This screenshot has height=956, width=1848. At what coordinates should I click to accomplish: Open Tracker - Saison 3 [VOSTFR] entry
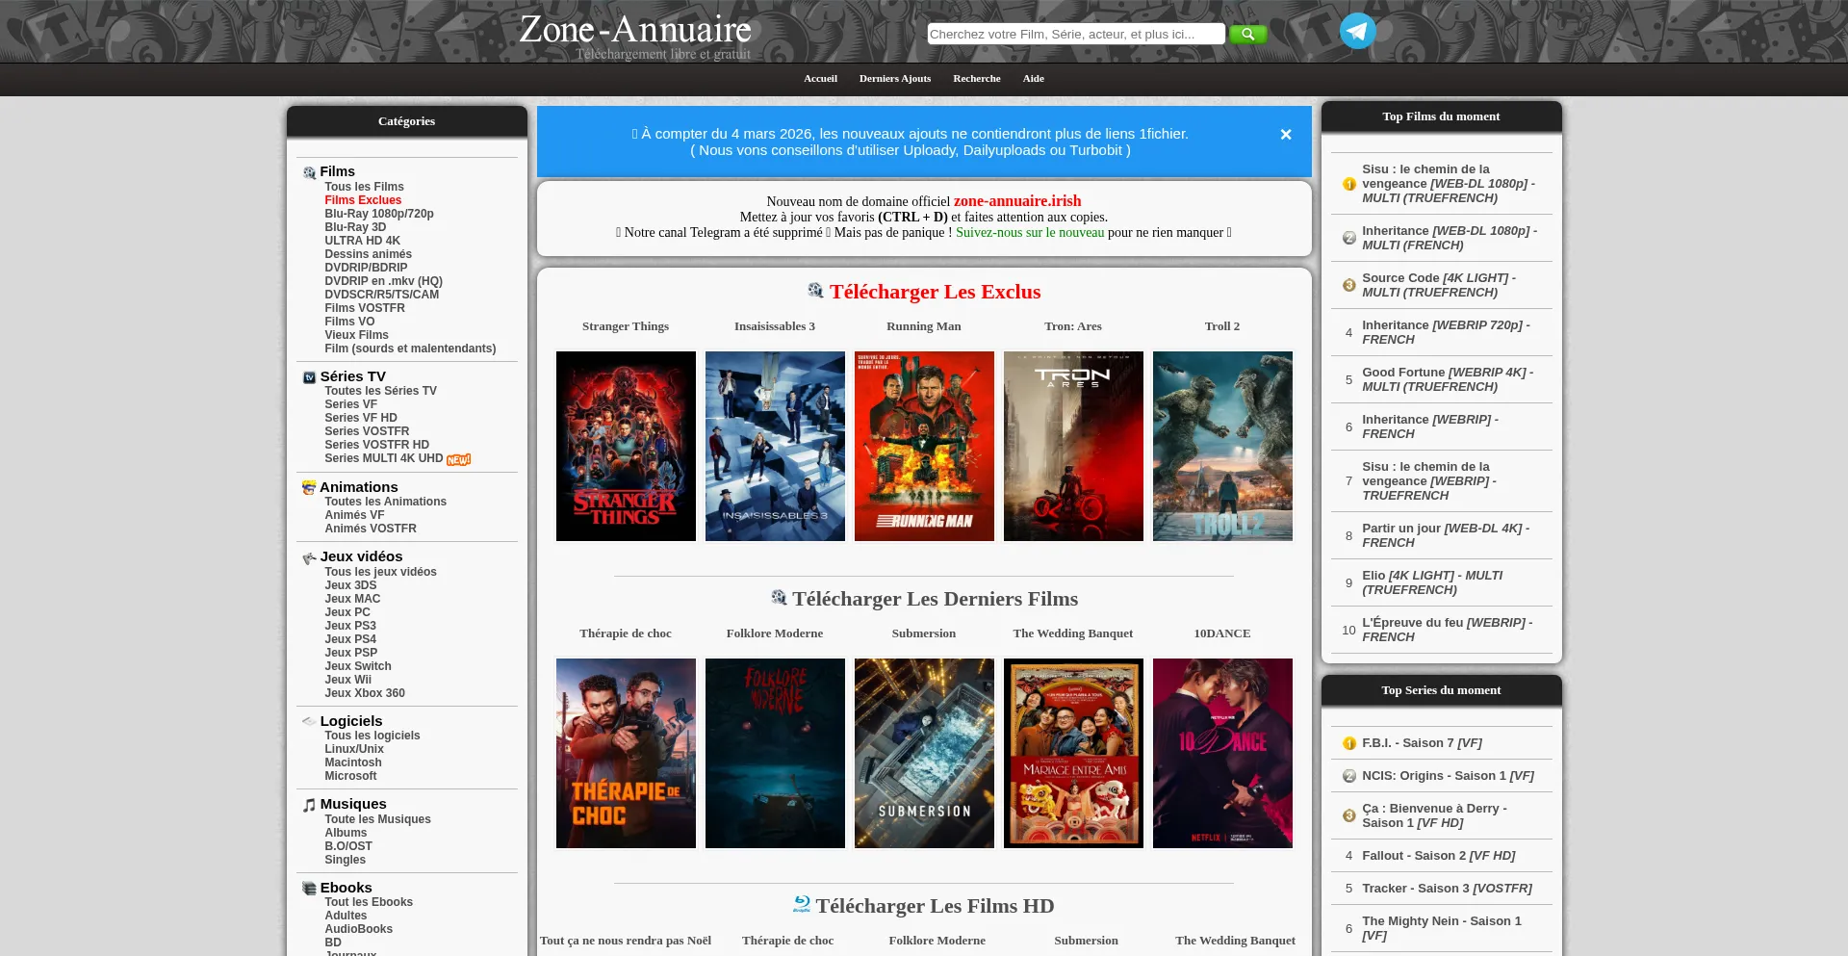tap(1447, 889)
